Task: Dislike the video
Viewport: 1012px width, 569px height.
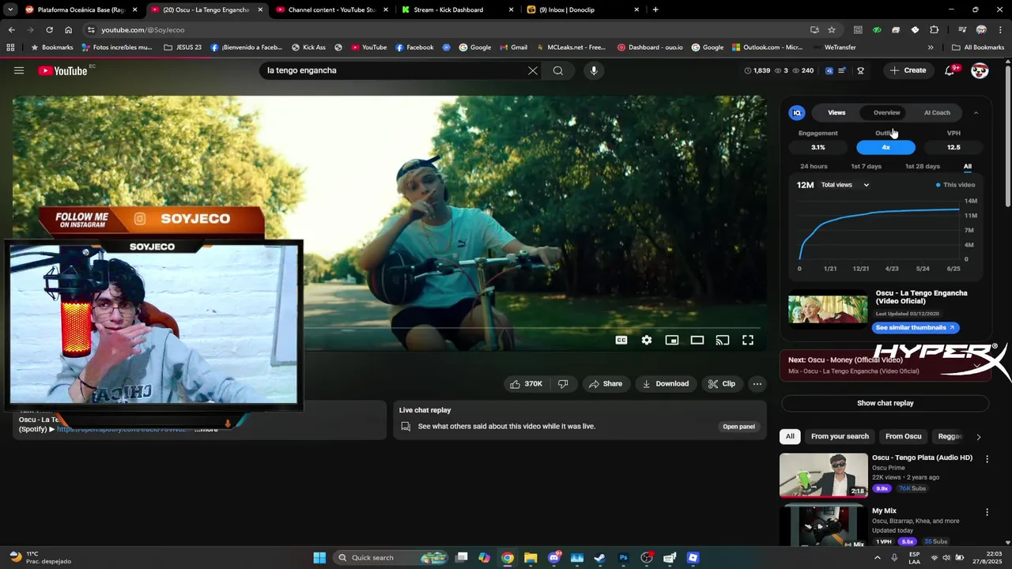Action: [x=563, y=384]
